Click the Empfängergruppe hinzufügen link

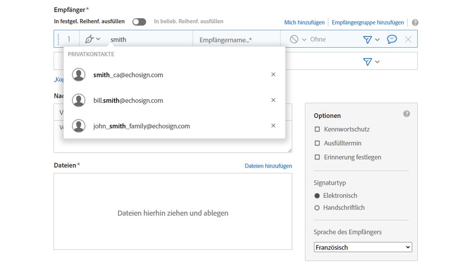click(368, 23)
